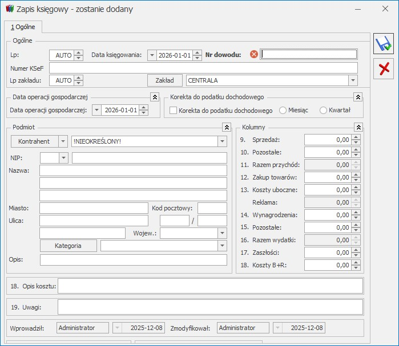Click the Sprzedaż amount field
The width and height of the screenshot is (399, 346).
(327, 140)
